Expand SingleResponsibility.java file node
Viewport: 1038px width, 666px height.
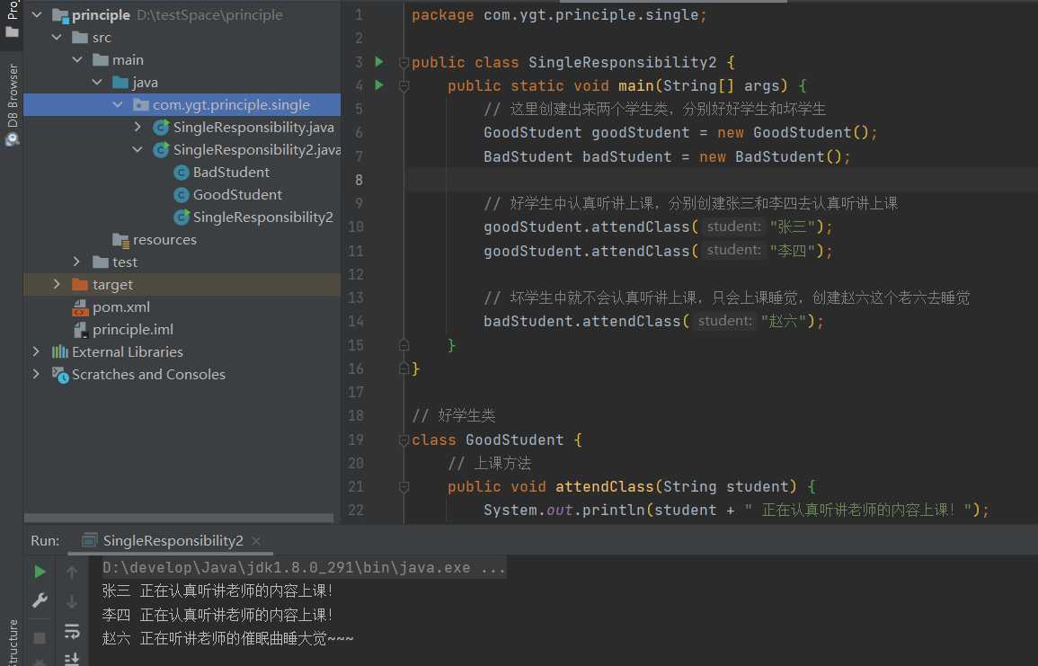138,127
